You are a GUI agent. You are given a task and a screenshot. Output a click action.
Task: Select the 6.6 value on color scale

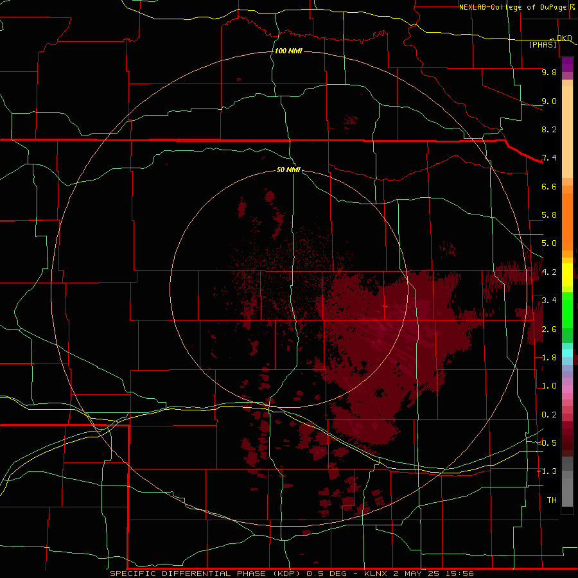[549, 186]
